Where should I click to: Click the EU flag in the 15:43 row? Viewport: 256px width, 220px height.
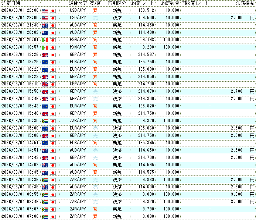[45, 106]
